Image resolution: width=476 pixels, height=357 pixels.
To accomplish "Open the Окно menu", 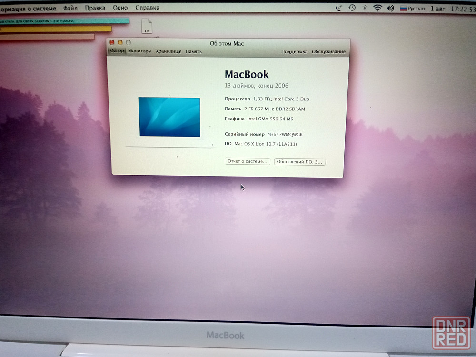I will (x=120, y=8).
